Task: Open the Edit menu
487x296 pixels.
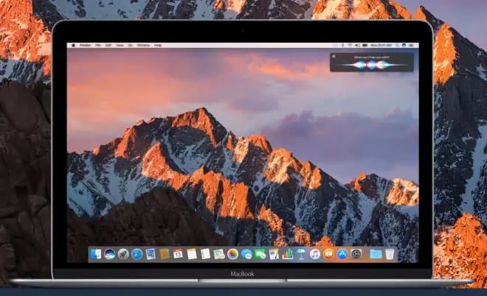Action: point(108,45)
